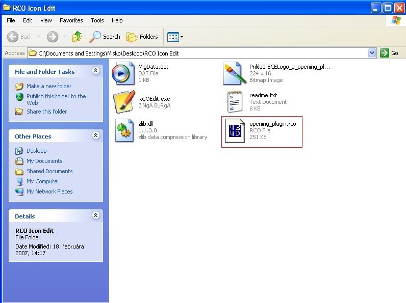Open the Tools menu
Screen dimensions: 406x303
pos(97,20)
